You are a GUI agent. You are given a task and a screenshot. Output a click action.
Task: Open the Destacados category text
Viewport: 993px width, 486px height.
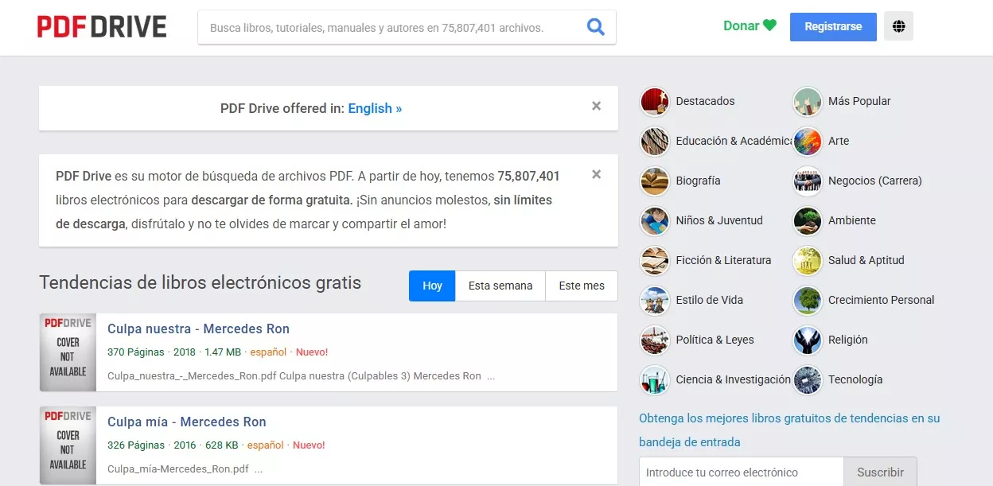[x=705, y=101]
